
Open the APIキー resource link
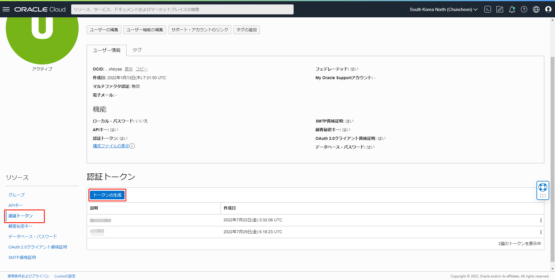click(x=16, y=205)
